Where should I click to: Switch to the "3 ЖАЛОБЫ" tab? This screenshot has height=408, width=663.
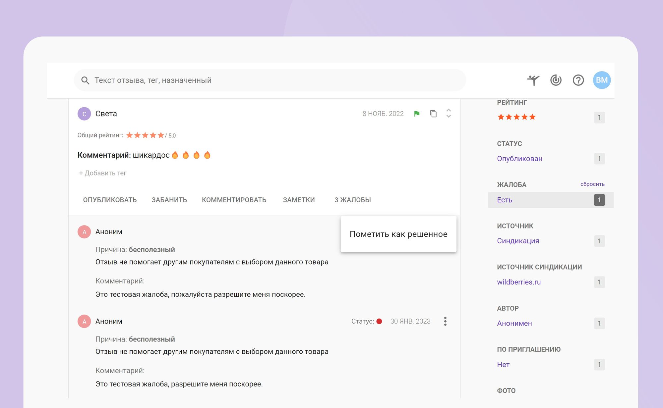(353, 200)
